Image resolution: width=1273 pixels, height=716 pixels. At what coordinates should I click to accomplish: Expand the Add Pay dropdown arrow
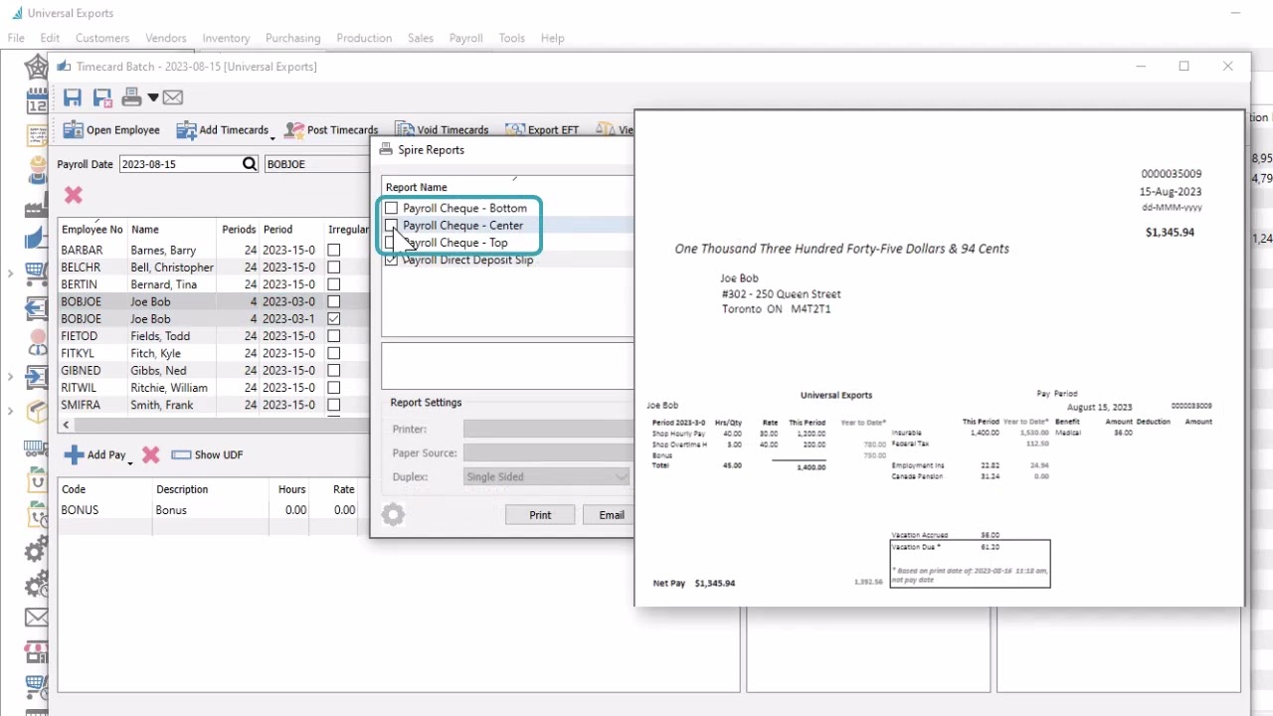[130, 461]
